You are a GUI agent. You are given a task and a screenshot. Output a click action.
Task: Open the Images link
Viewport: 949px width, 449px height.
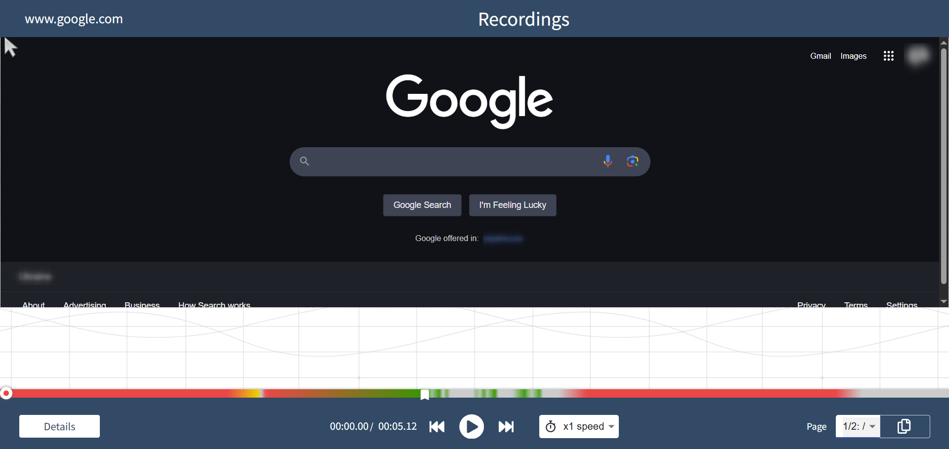[x=854, y=56]
